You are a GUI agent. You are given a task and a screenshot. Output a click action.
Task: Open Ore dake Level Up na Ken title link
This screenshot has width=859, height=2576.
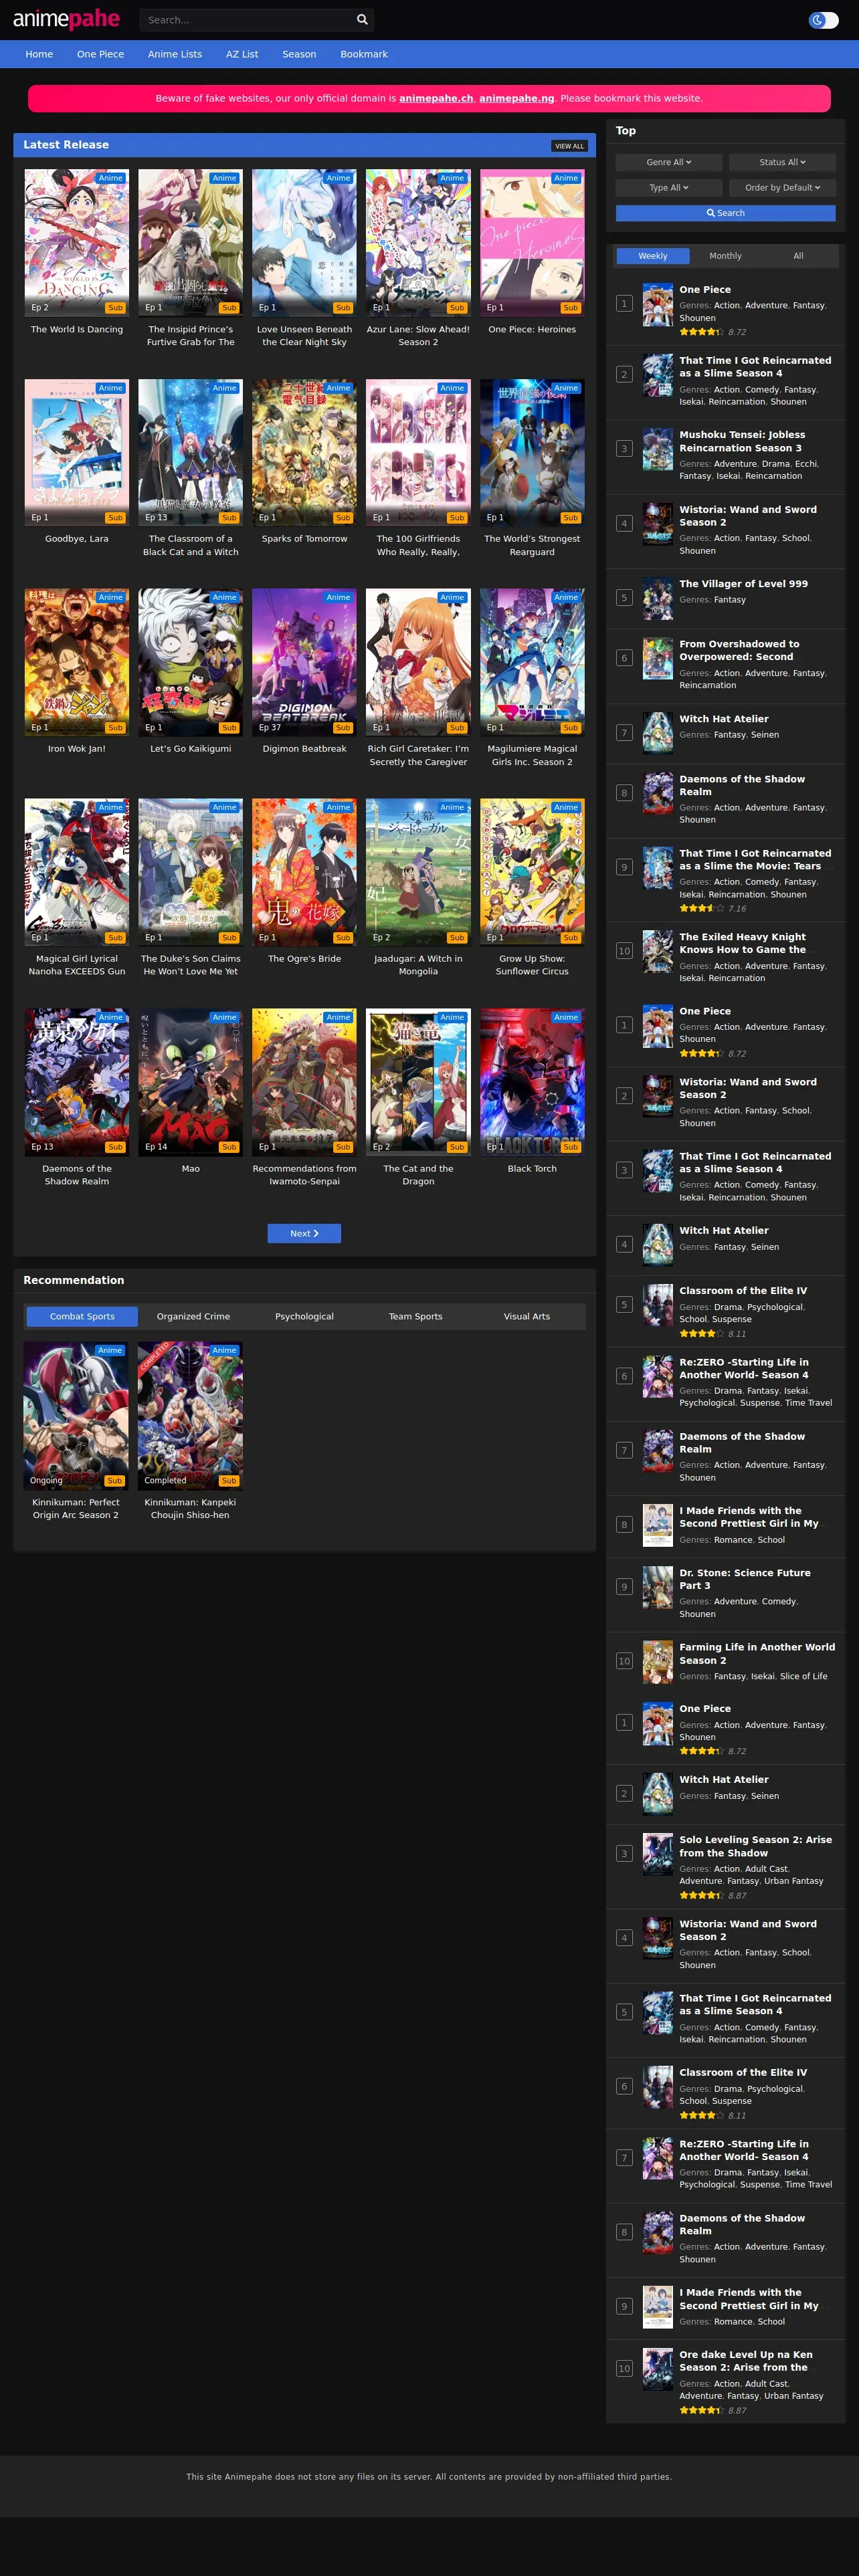(746, 2361)
